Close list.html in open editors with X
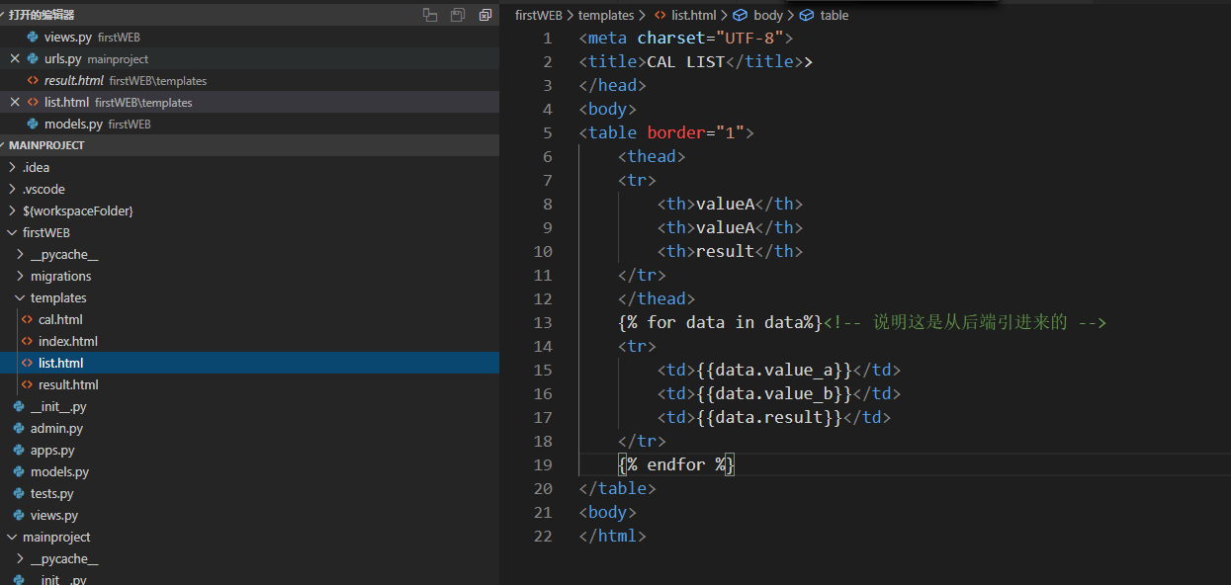Image resolution: width=1231 pixels, height=585 pixels. click(15, 102)
